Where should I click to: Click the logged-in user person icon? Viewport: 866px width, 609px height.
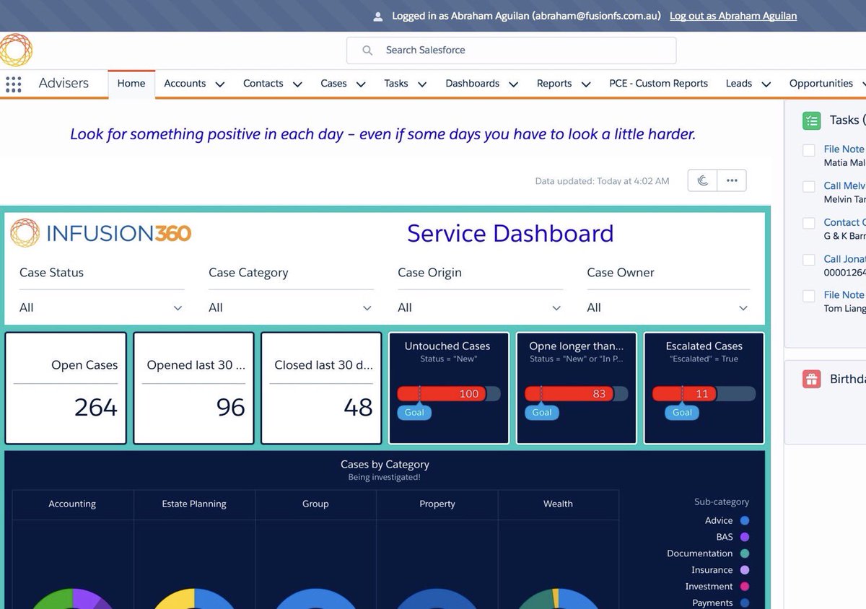click(x=376, y=15)
